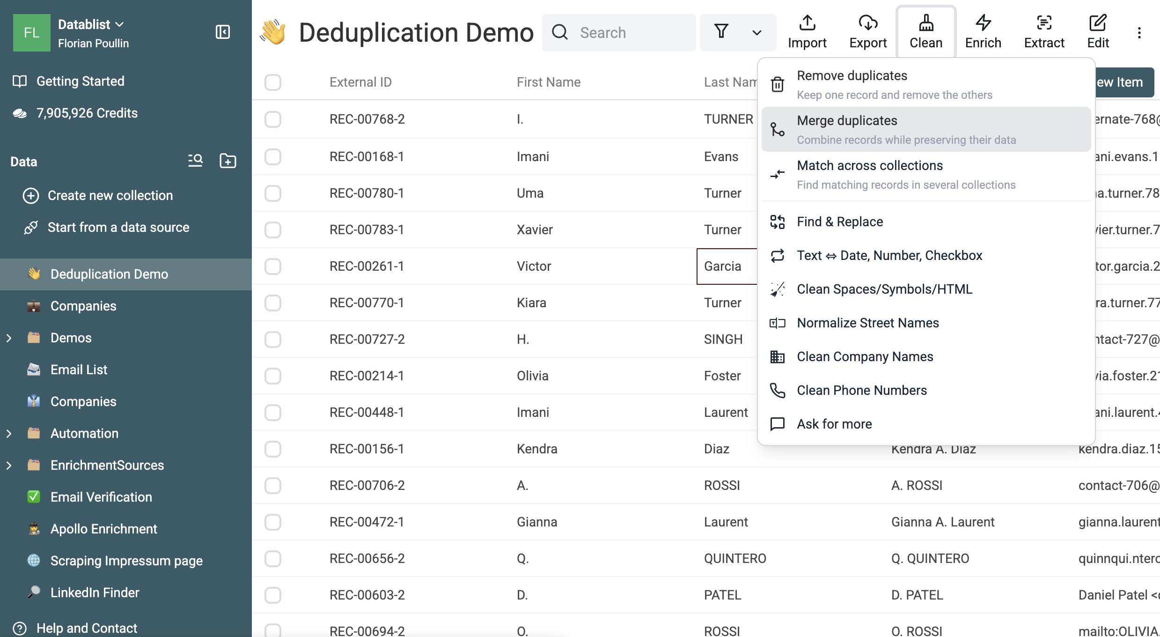1160x637 pixels.
Task: Open the Export toolbar icon
Action: pyautogui.click(x=868, y=23)
